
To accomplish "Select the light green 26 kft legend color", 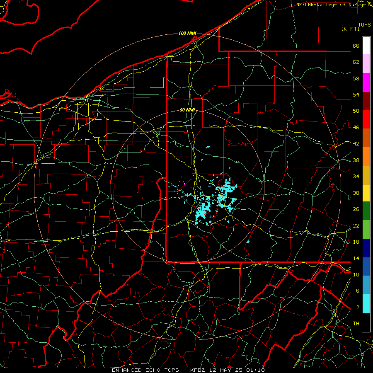I will 366,230.
